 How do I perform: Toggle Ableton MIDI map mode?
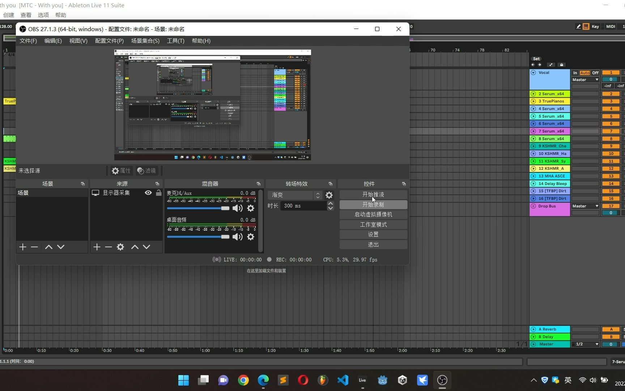click(x=611, y=26)
